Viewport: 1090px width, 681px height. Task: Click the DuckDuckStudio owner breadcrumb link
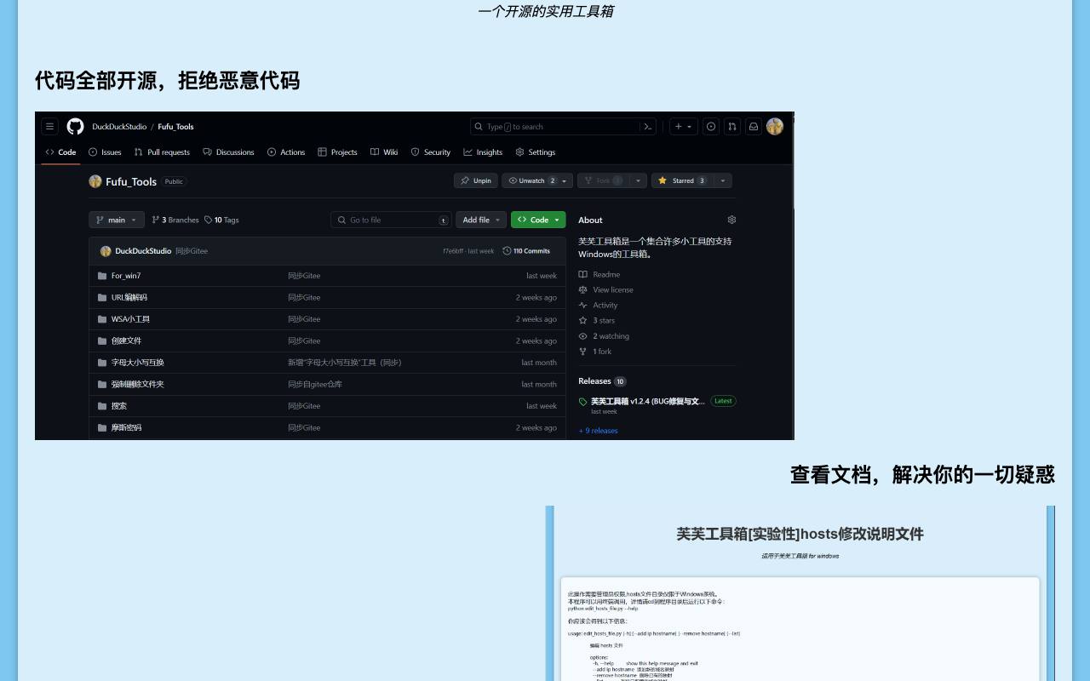pos(119,127)
